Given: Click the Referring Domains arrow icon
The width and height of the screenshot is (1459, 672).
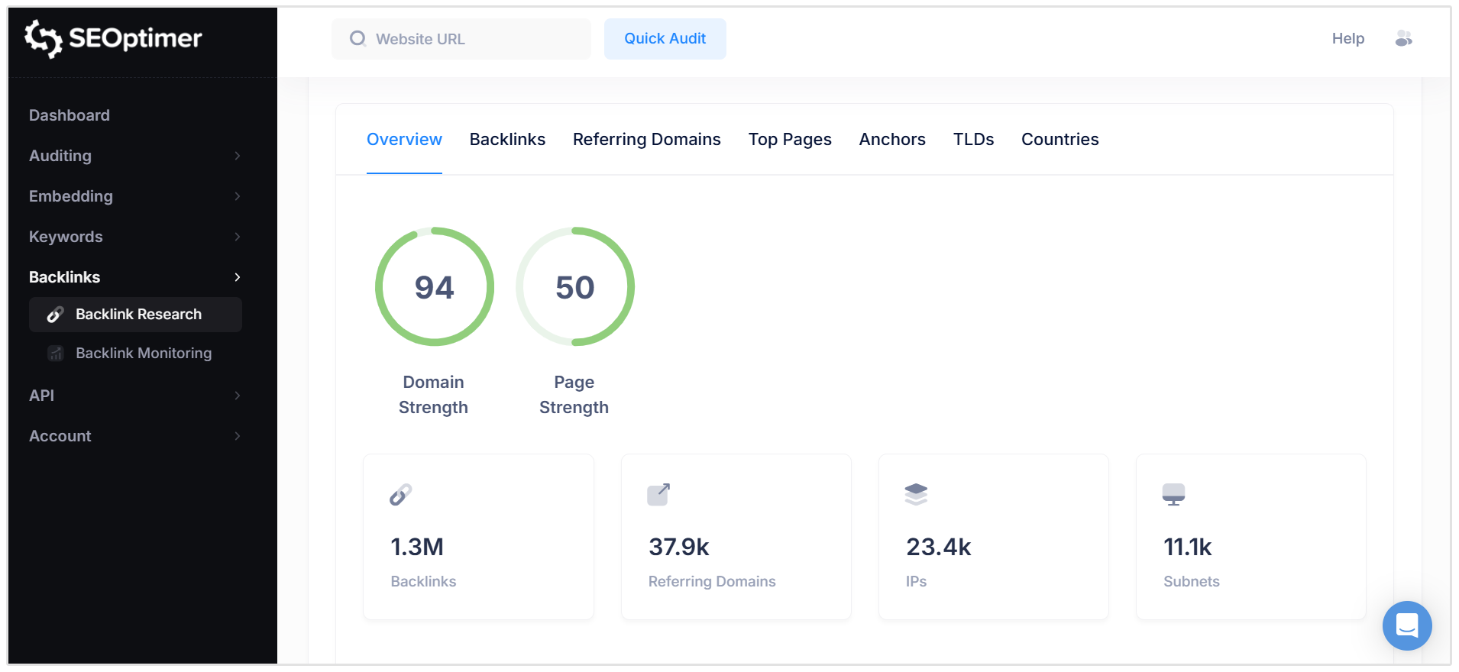Looking at the screenshot, I should 658,495.
